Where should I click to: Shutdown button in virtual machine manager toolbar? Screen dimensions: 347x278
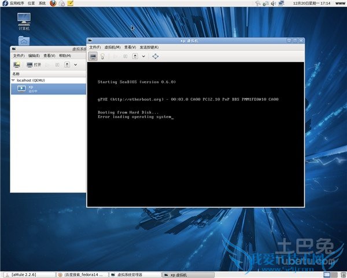[67, 65]
